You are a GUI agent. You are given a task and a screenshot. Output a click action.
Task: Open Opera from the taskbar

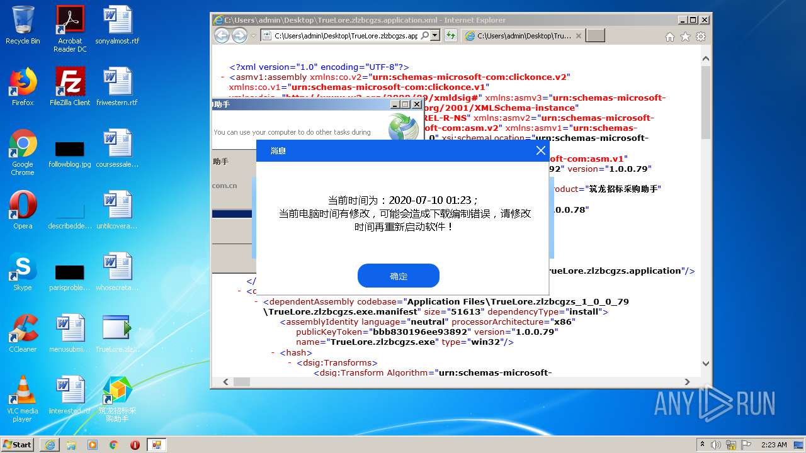coord(135,444)
